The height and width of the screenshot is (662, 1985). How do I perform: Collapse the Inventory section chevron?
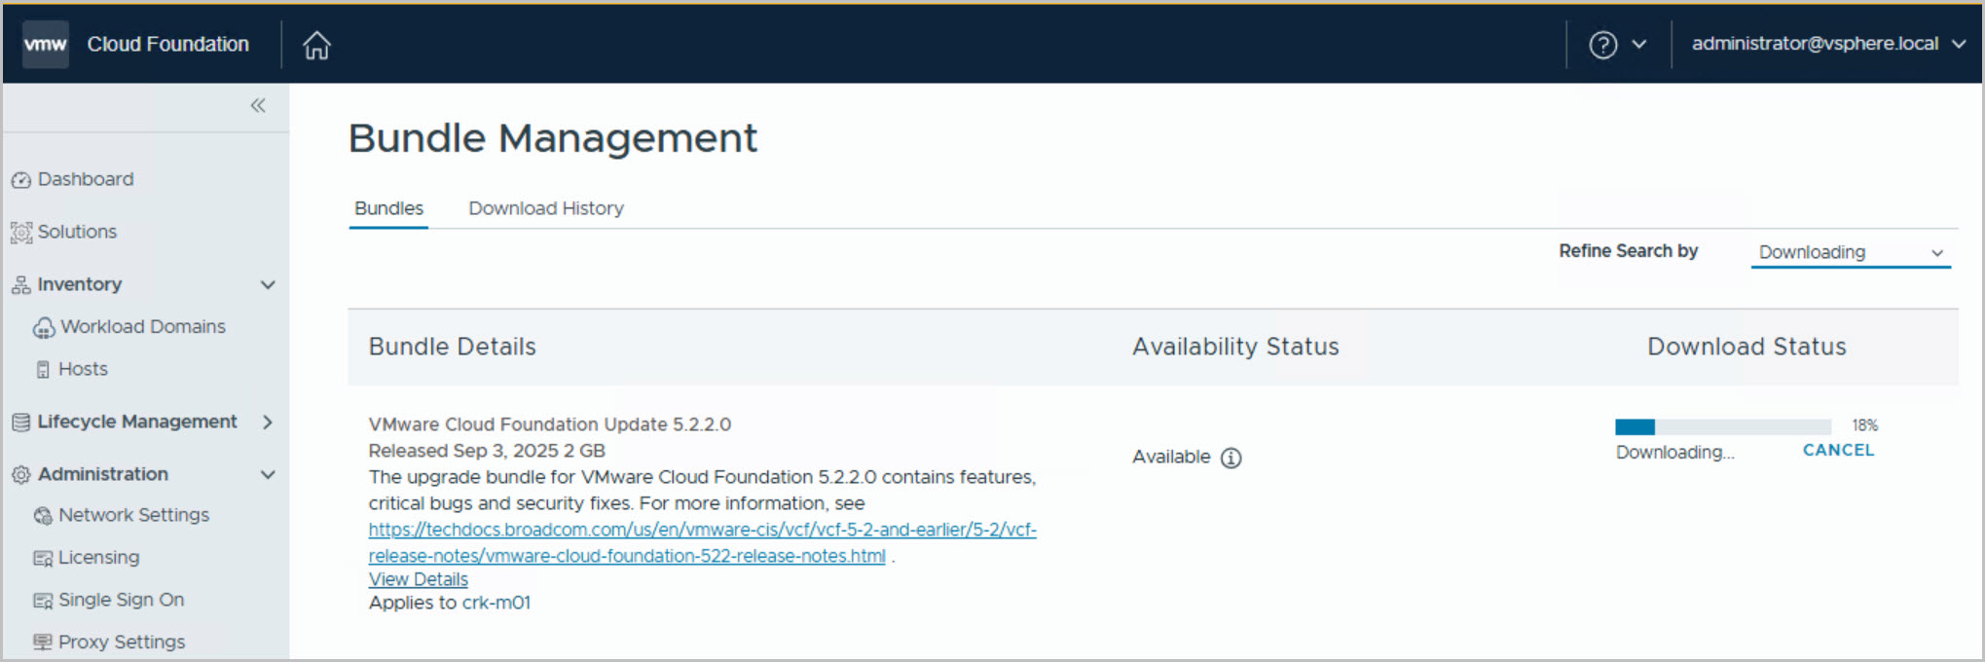pos(268,285)
